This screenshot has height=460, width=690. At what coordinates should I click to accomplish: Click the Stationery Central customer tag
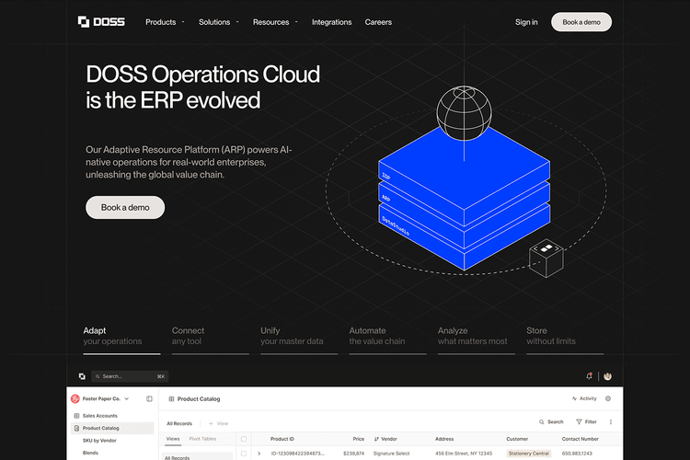[528, 454]
